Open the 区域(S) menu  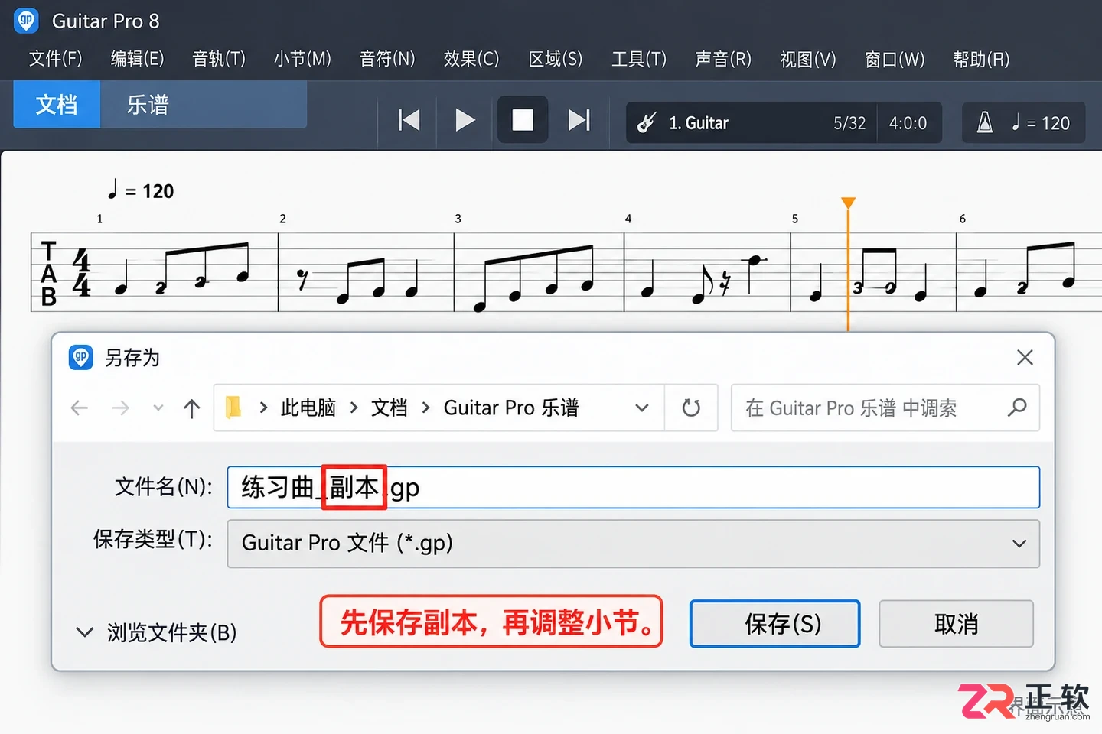(x=556, y=59)
